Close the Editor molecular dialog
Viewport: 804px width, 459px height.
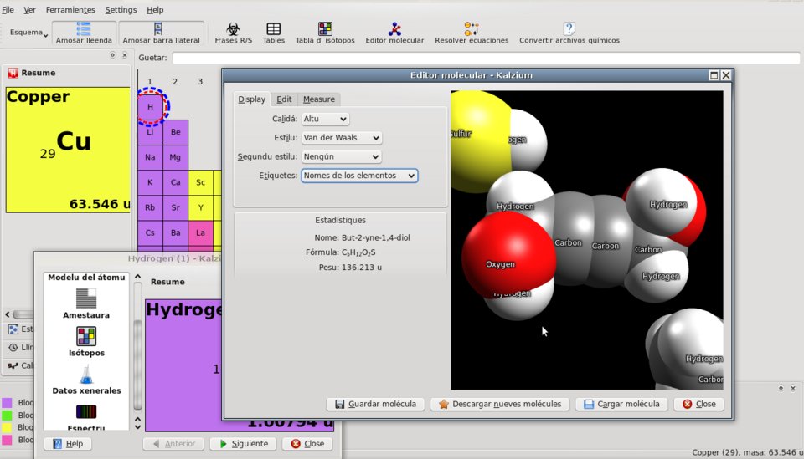tap(698, 405)
